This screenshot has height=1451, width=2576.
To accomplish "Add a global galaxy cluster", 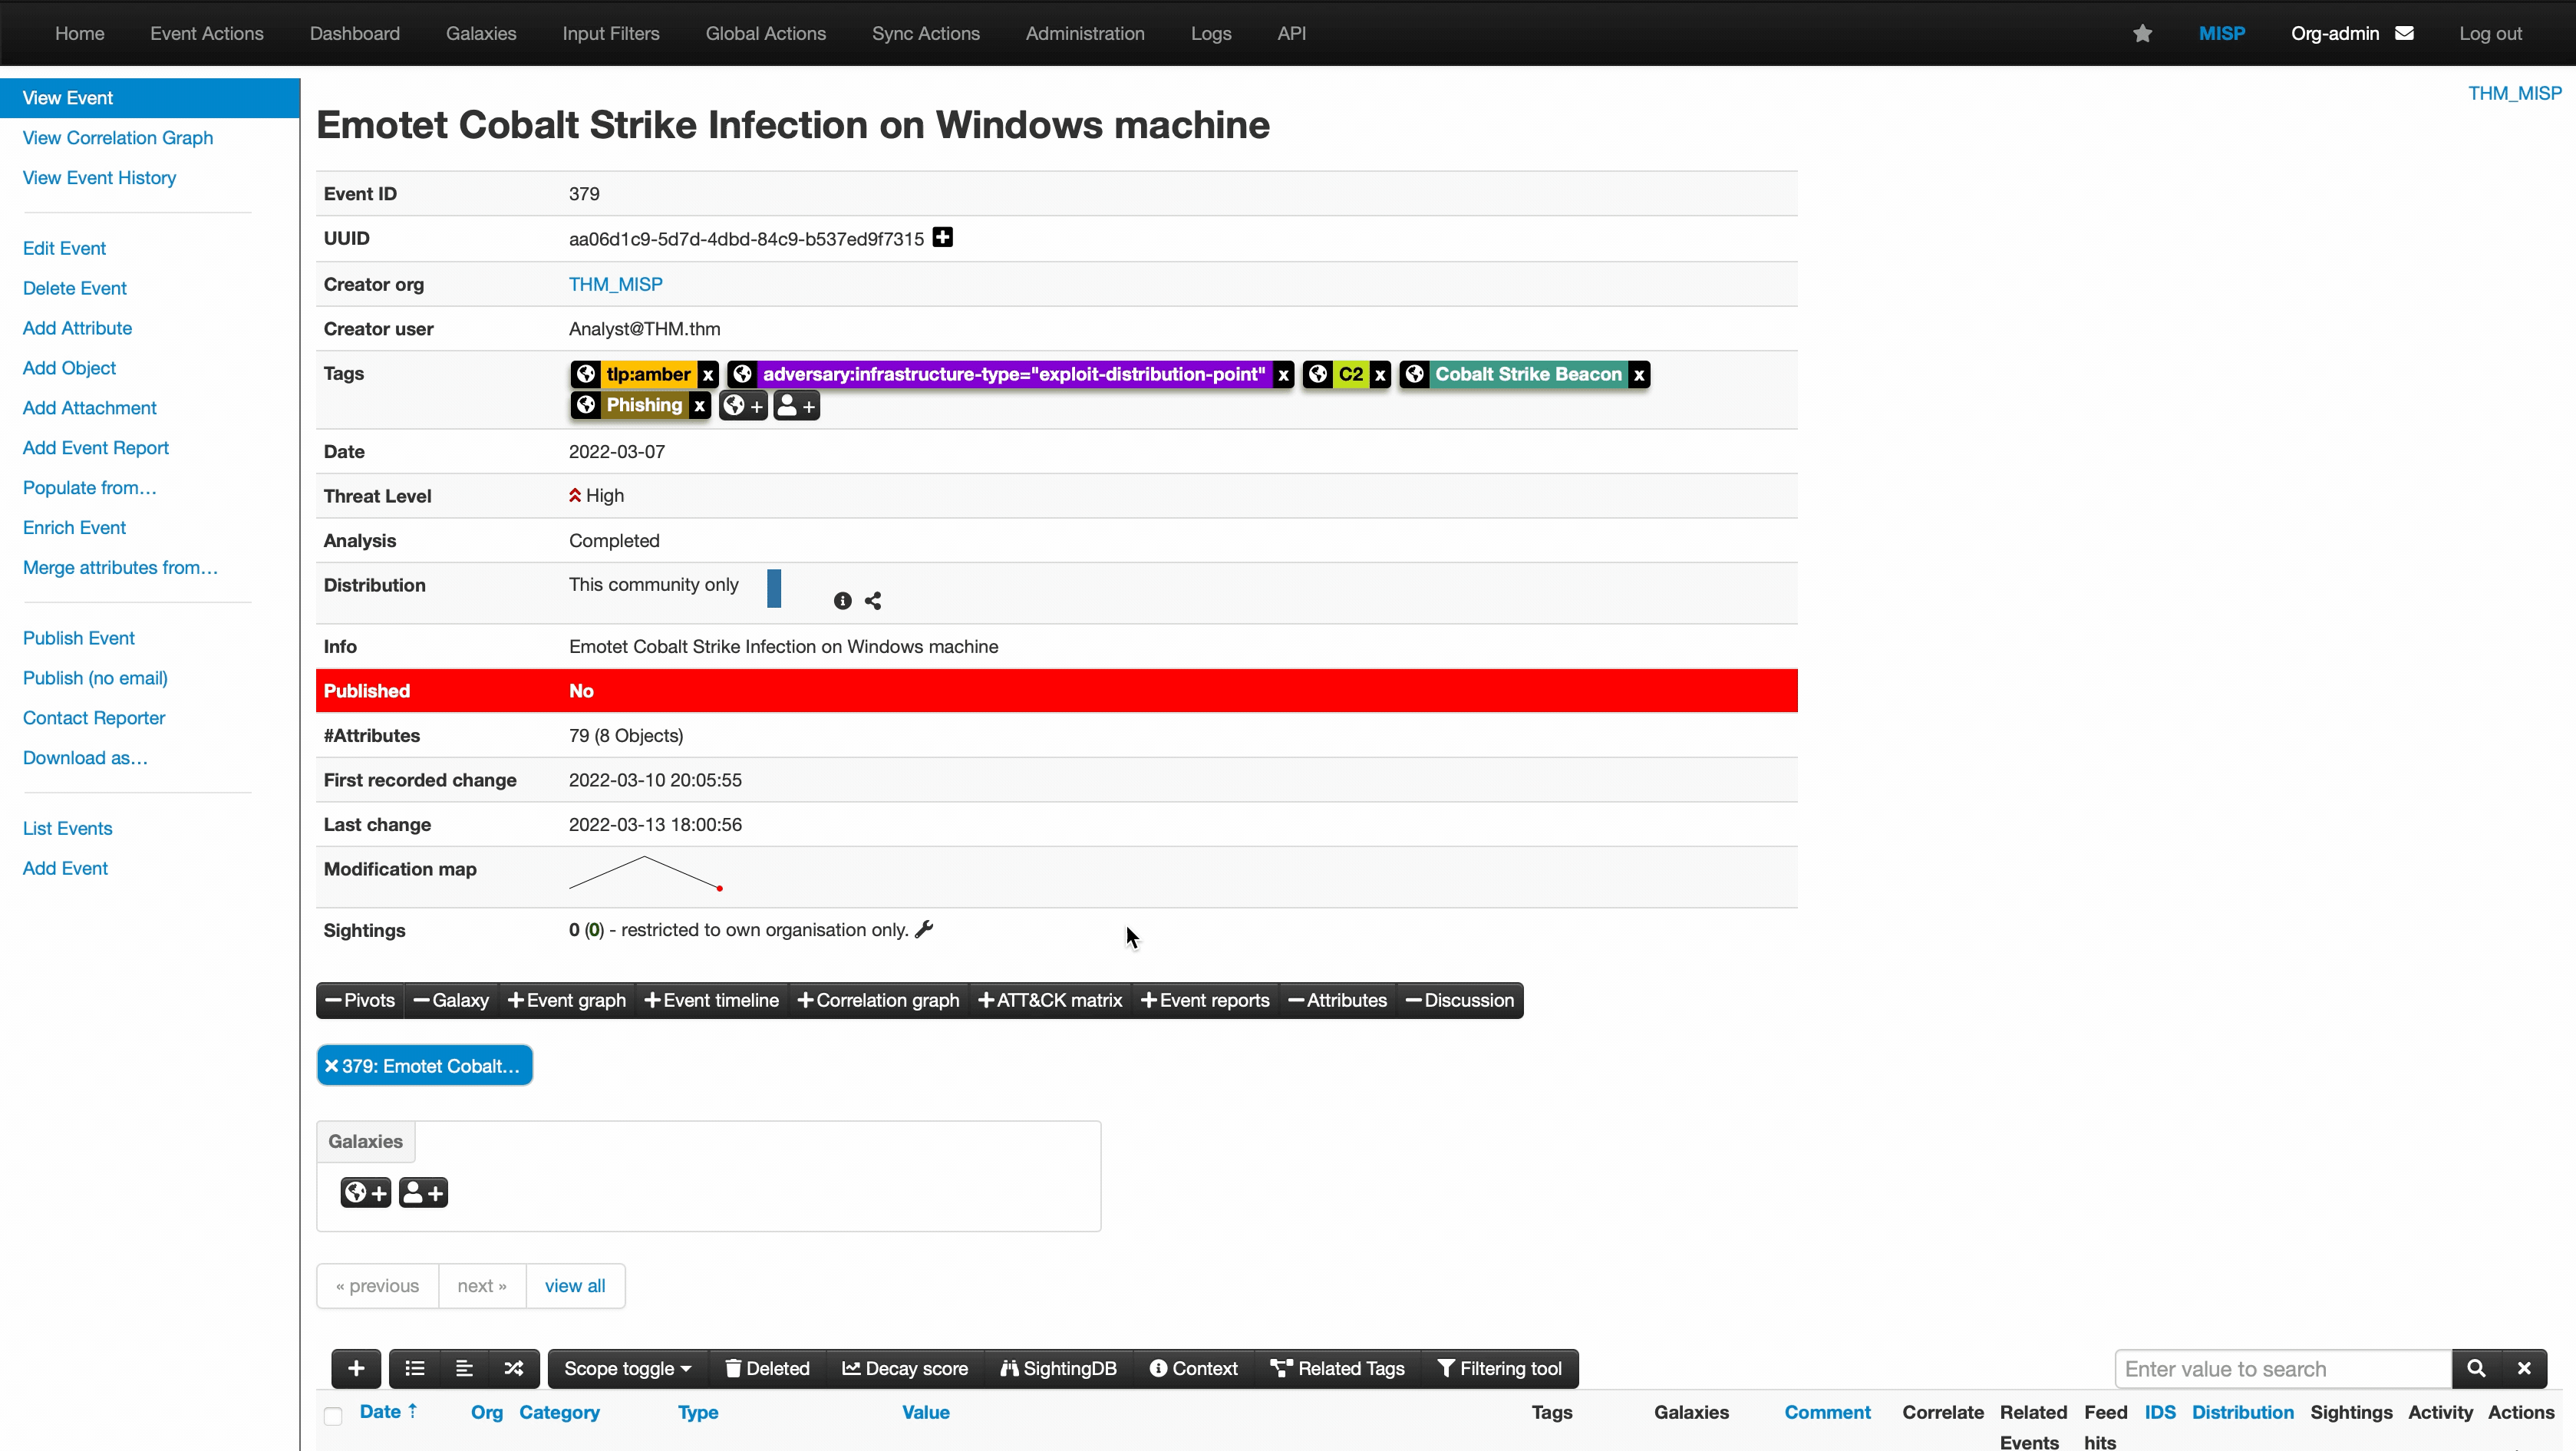I will [366, 1192].
